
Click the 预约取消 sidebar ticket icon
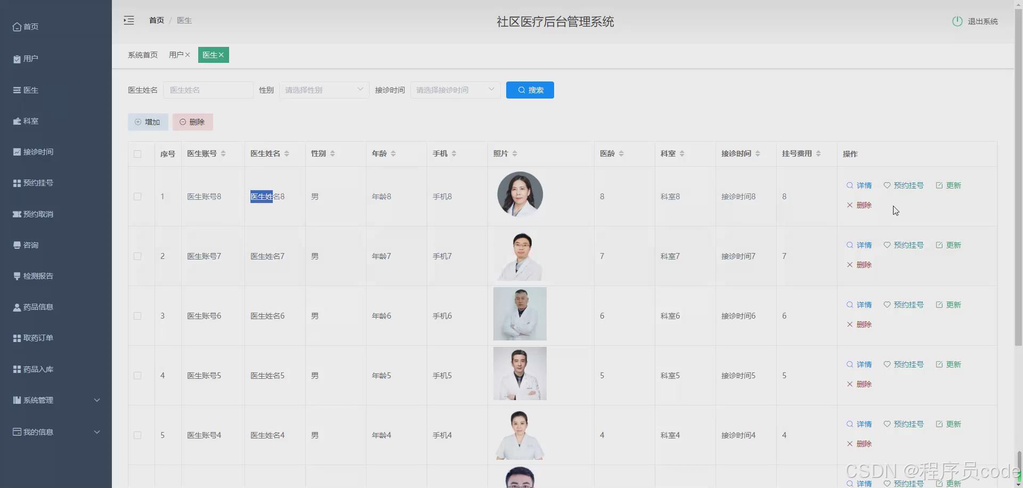click(17, 214)
